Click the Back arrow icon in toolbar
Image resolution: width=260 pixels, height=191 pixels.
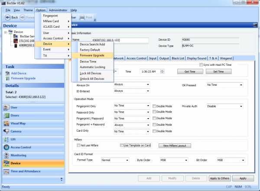pyautogui.click(x=8, y=17)
